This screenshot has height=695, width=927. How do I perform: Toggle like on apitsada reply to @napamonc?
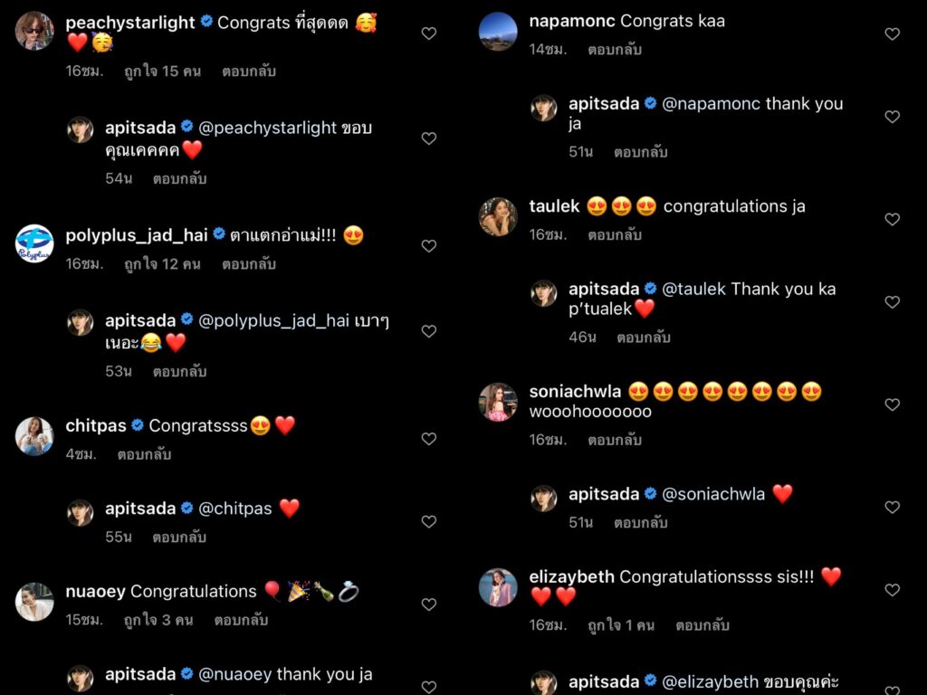892,117
